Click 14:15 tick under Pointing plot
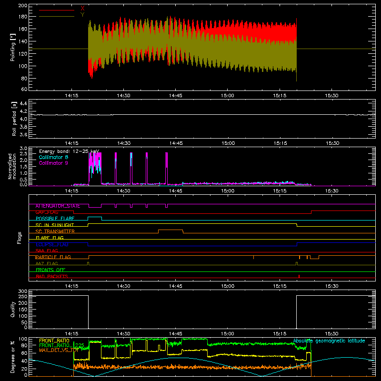Viewport: 381px width, 381px height. [x=72, y=96]
